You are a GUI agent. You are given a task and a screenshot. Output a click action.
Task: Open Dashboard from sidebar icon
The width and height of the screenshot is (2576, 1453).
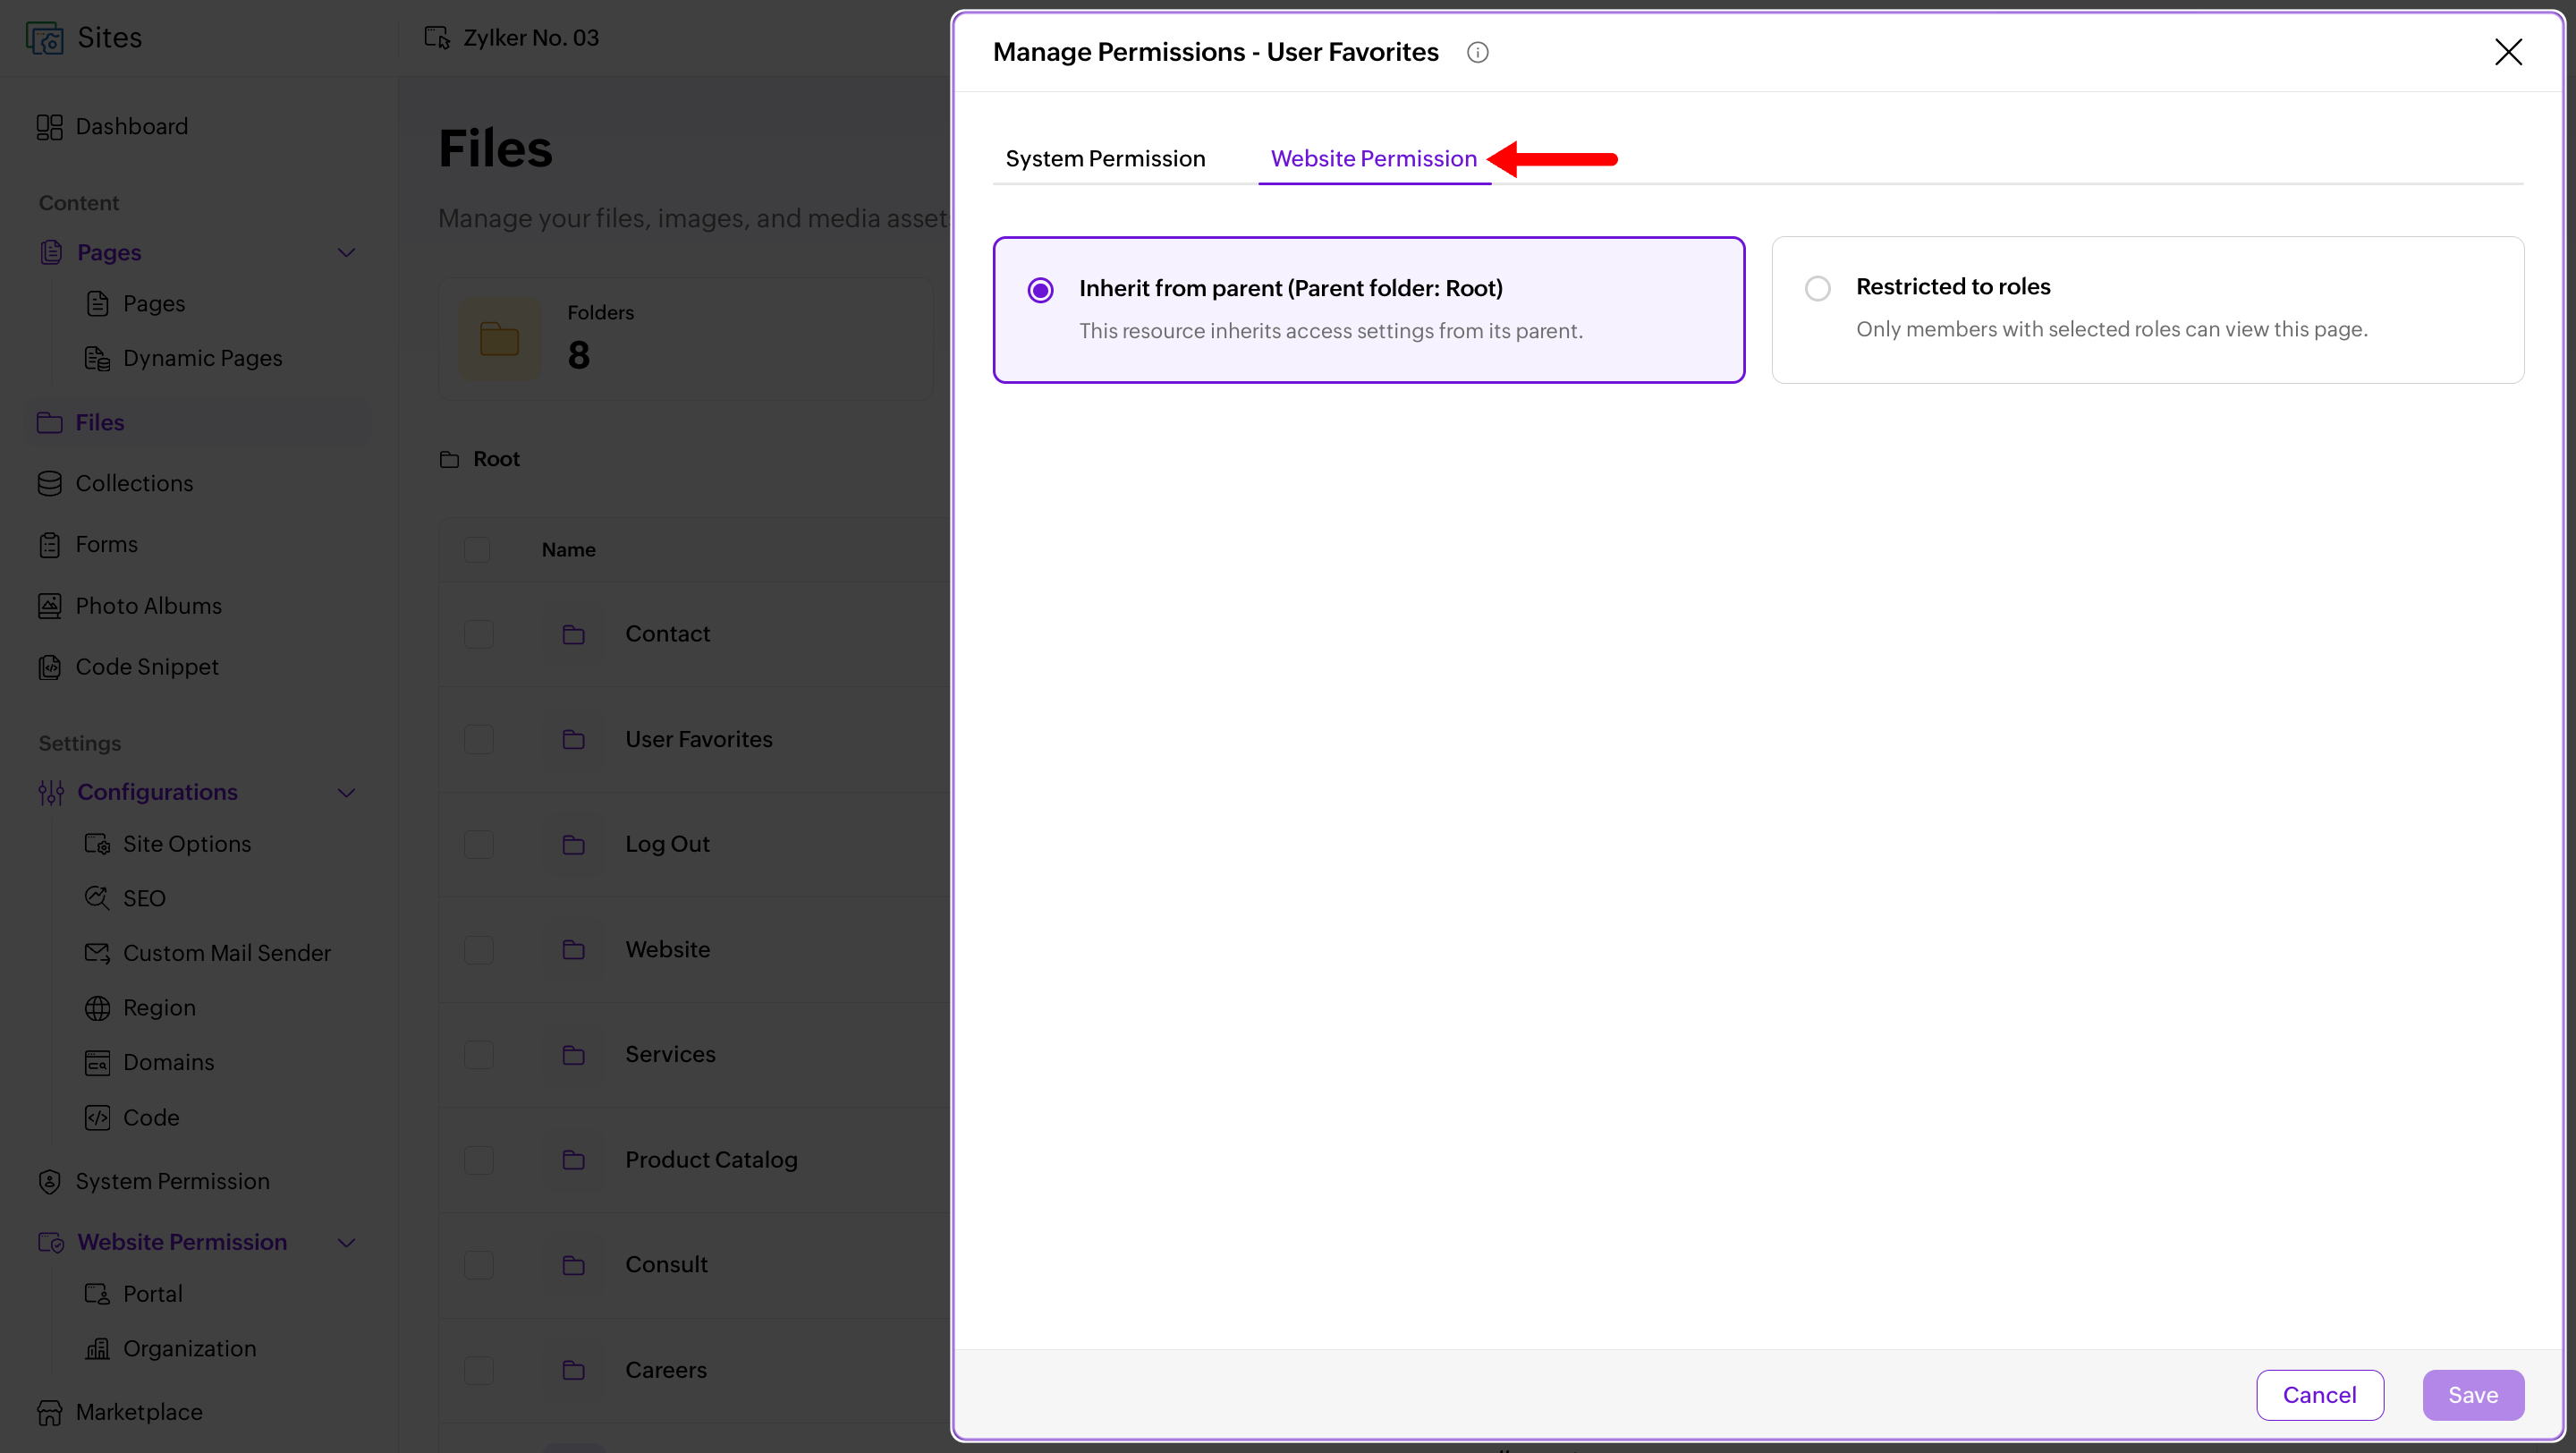click(50, 127)
